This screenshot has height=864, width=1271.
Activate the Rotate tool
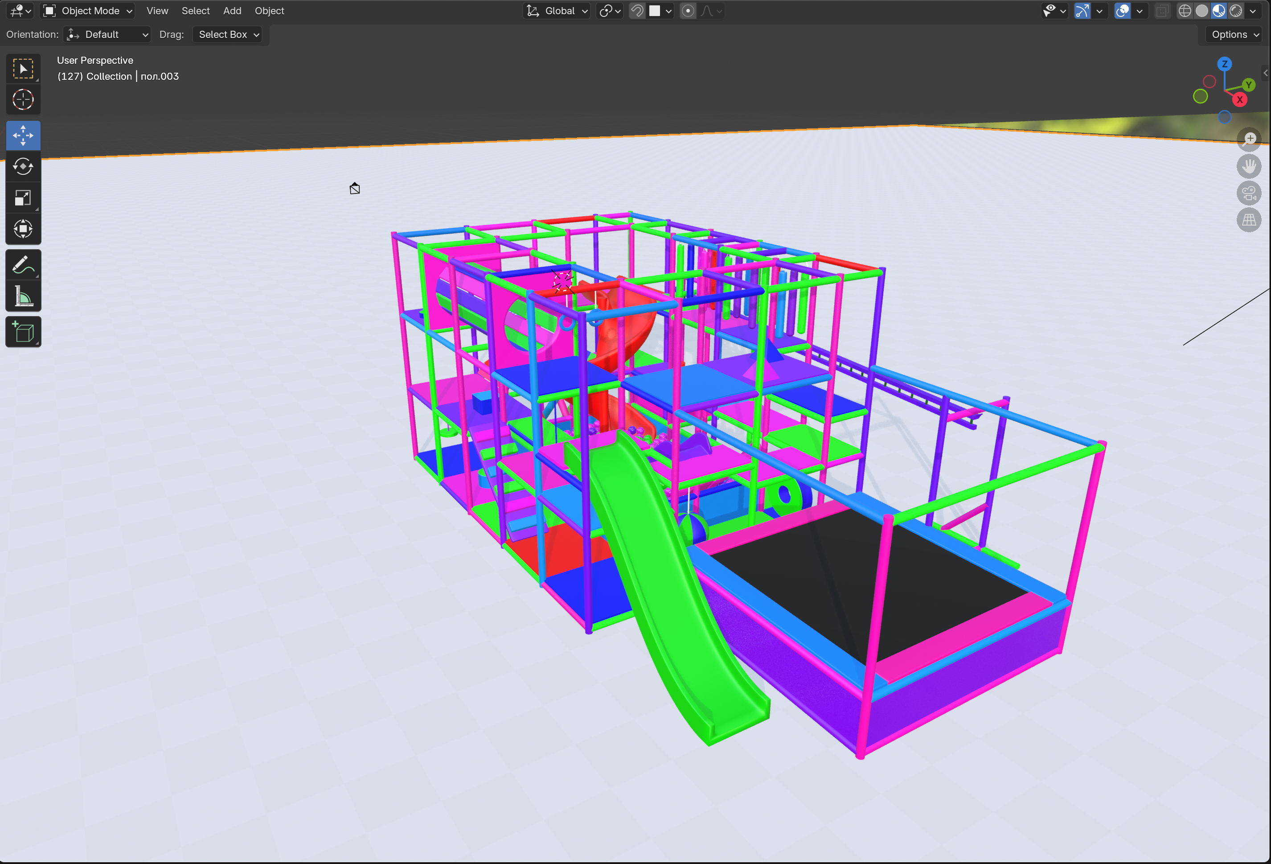click(x=23, y=166)
